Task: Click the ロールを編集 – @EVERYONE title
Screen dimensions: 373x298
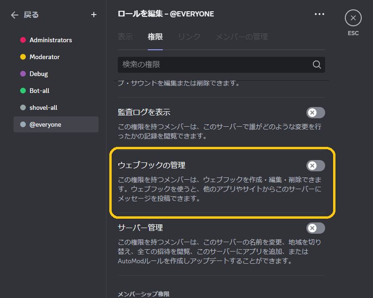Action: pyautogui.click(x=166, y=14)
